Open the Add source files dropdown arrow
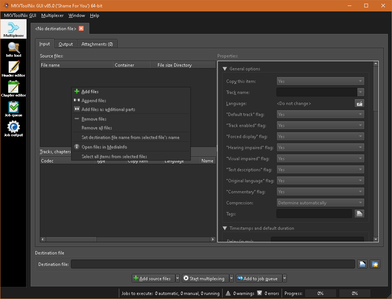The width and height of the screenshot is (392, 299). point(178,278)
